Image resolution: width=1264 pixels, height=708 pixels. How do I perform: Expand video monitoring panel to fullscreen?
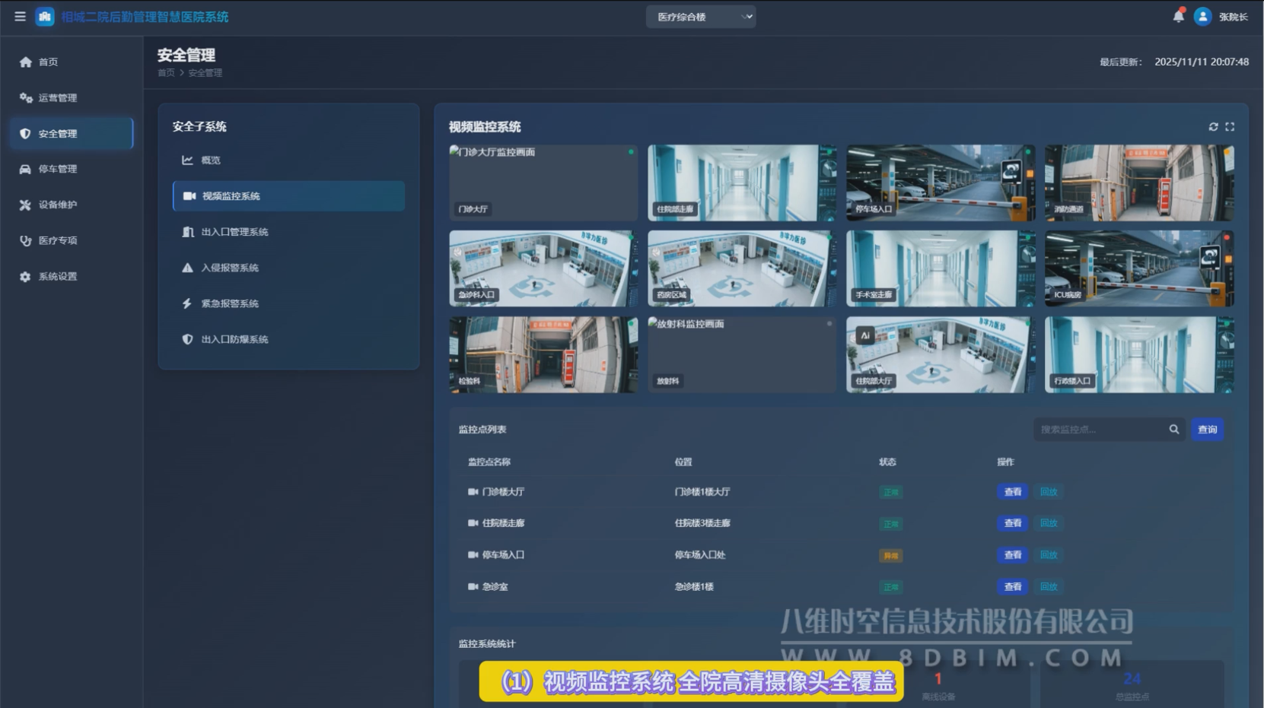pos(1230,127)
